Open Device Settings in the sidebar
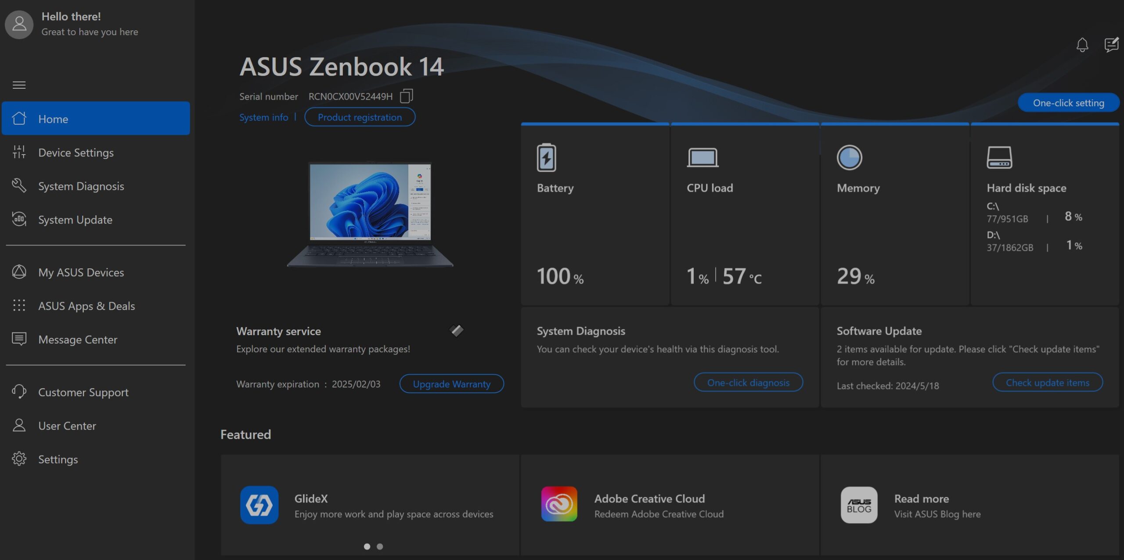Image resolution: width=1124 pixels, height=560 pixels. pos(76,152)
